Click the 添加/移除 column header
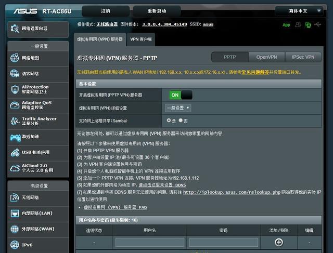The width and height of the screenshot is (333, 253). pos(279,230)
